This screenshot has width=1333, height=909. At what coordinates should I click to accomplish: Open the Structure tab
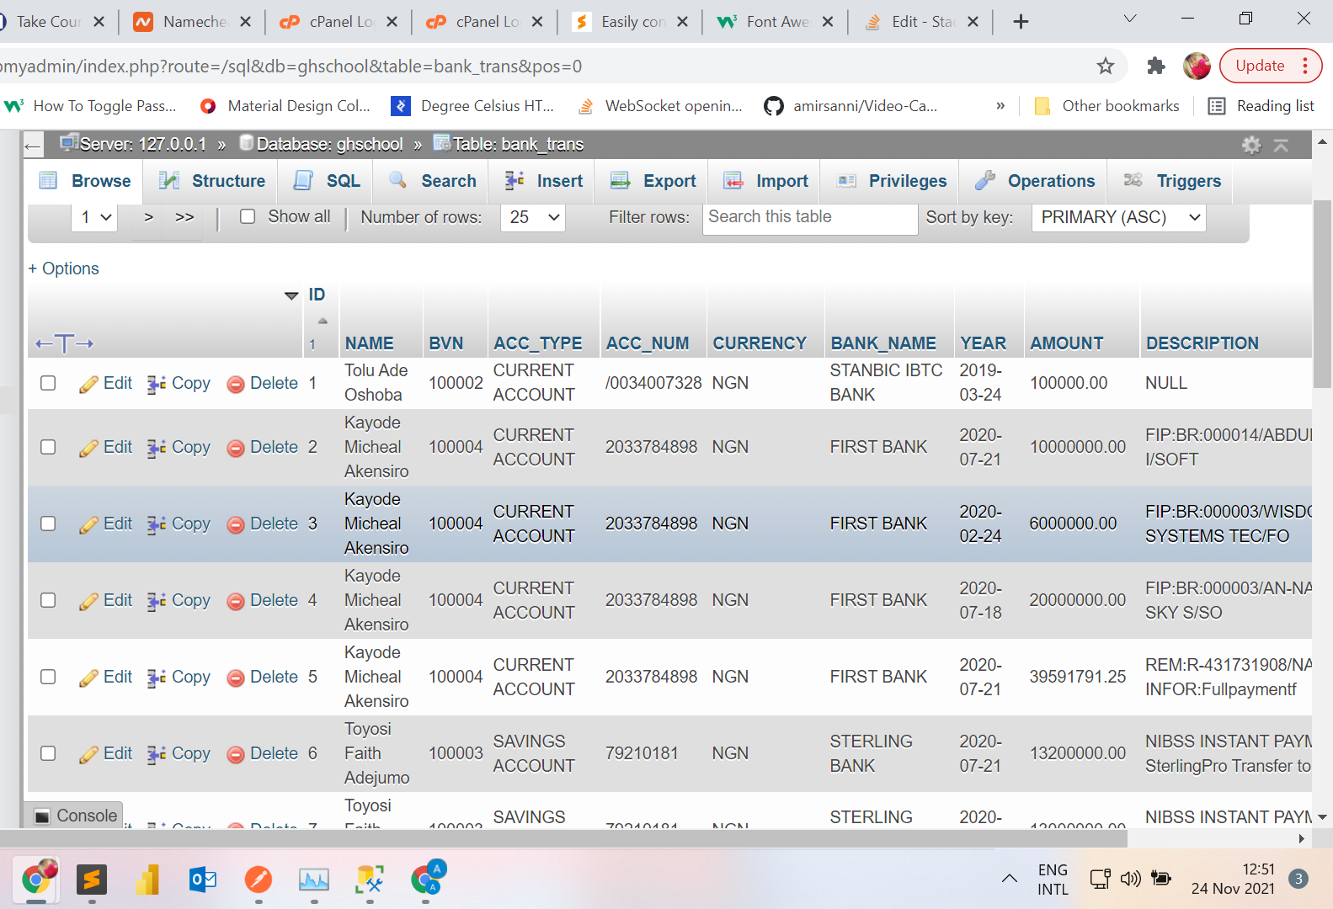(x=212, y=181)
